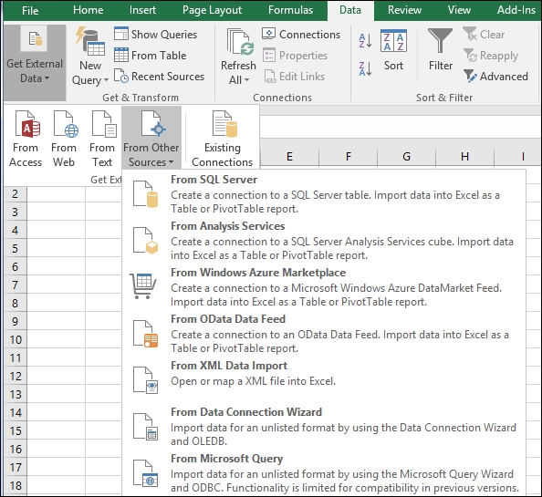This screenshot has width=542, height=497.
Task: Select column E header
Action: [x=289, y=157]
